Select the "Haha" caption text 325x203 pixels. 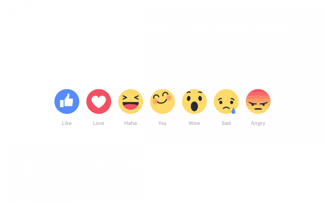coord(131,123)
